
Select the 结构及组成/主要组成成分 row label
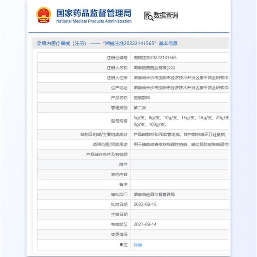(104, 135)
